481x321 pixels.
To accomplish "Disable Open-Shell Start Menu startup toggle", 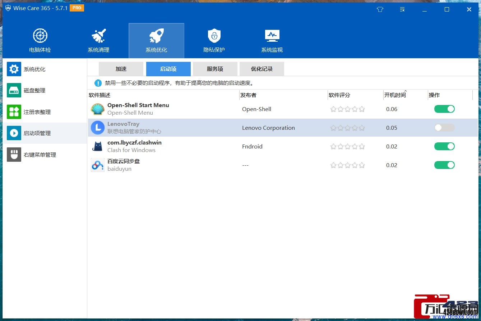I will coord(444,109).
